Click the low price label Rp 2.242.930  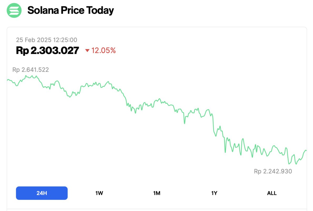point(272,171)
